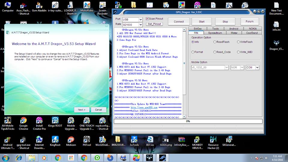
Task: Launch the Kingo ROOT desktop icon
Action: pos(55,122)
